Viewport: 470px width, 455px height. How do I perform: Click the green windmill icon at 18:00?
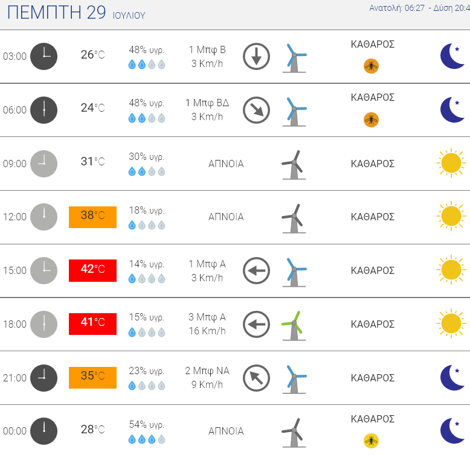(x=294, y=325)
